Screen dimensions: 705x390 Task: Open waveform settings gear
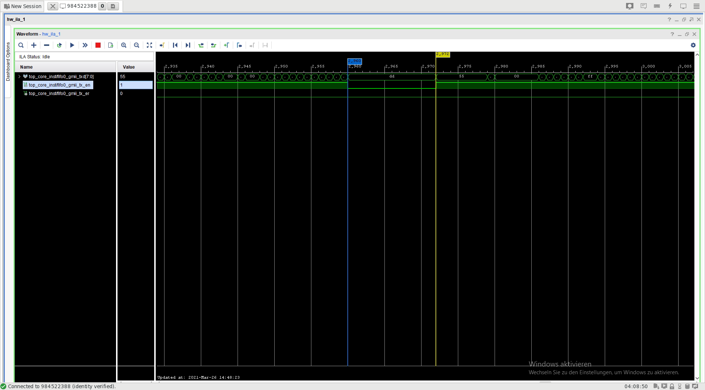click(x=693, y=45)
